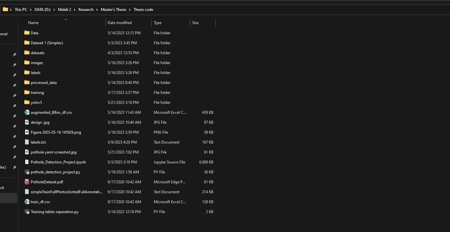450x232 pixels.
Task: Open the images folder icon
Action: tap(27, 62)
